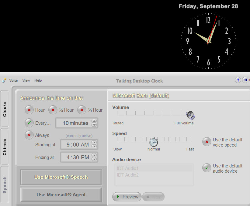Viewport: 250px width, 206px height.
Task: Click the 9:00 AM starting time field
Action: (x=79, y=144)
